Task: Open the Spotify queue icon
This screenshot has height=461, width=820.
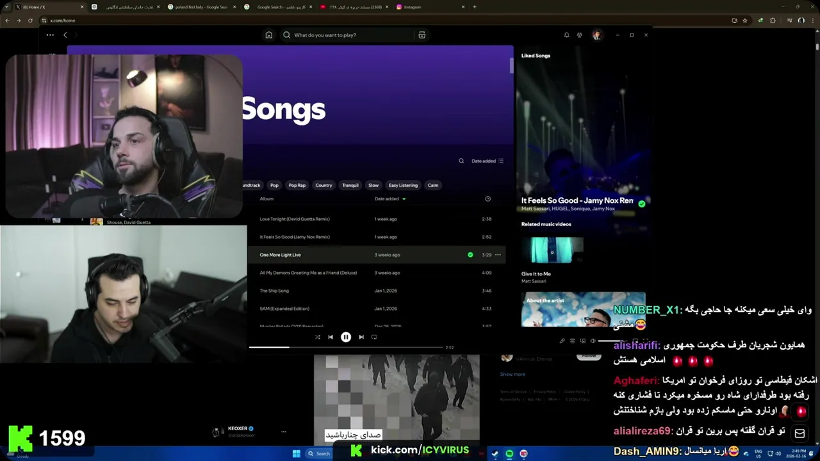Action: click(x=572, y=341)
